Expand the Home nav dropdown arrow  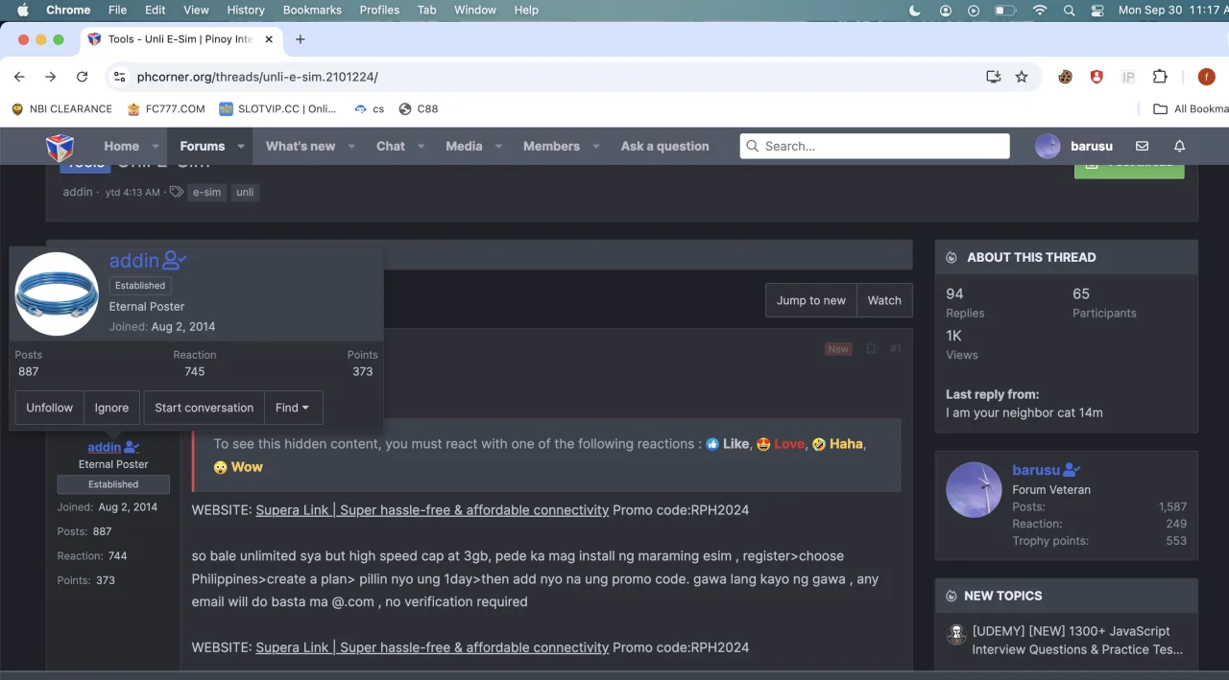156,147
